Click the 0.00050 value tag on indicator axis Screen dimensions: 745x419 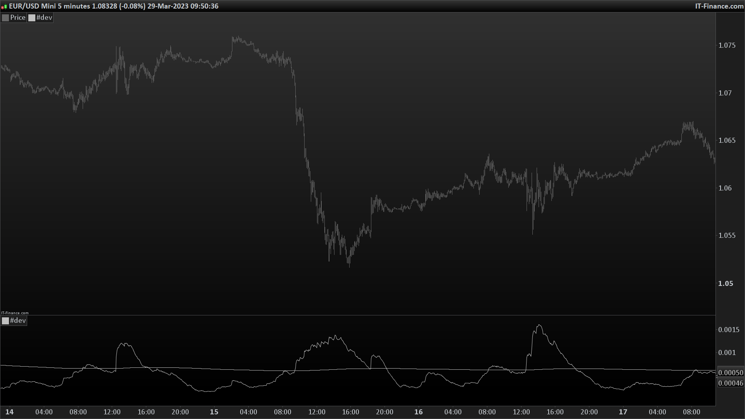click(x=731, y=373)
